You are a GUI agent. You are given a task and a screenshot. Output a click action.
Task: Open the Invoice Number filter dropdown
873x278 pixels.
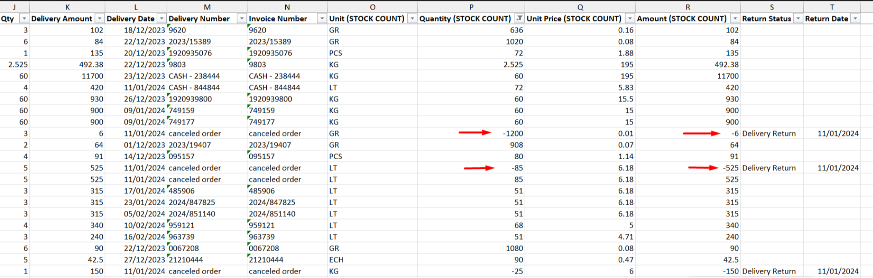click(x=322, y=19)
